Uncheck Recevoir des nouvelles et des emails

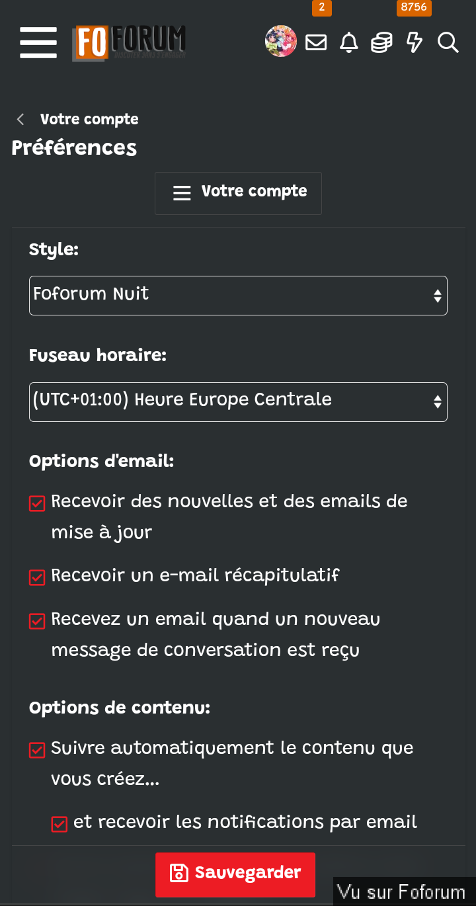coord(37,503)
